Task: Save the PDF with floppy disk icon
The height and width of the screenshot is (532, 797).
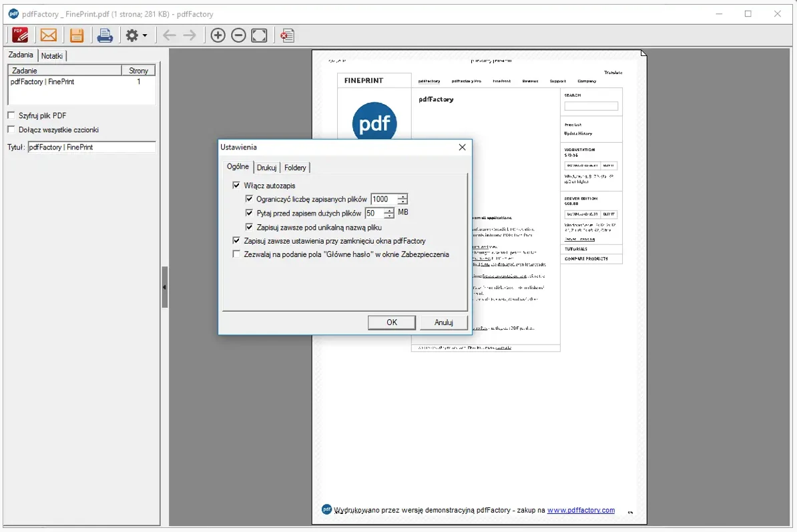Action: pyautogui.click(x=77, y=35)
